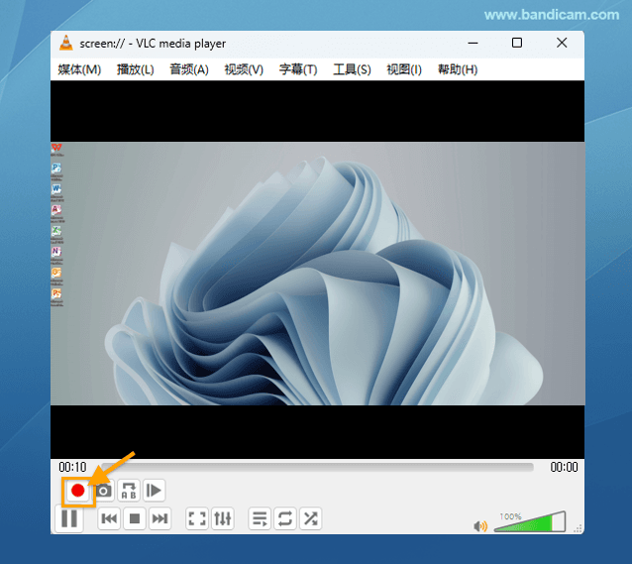
Task: Skip to previous media
Action: [x=109, y=518]
